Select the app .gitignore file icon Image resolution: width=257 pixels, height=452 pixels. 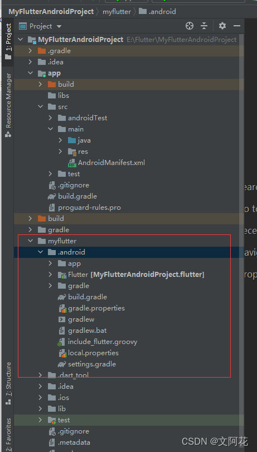click(52, 185)
